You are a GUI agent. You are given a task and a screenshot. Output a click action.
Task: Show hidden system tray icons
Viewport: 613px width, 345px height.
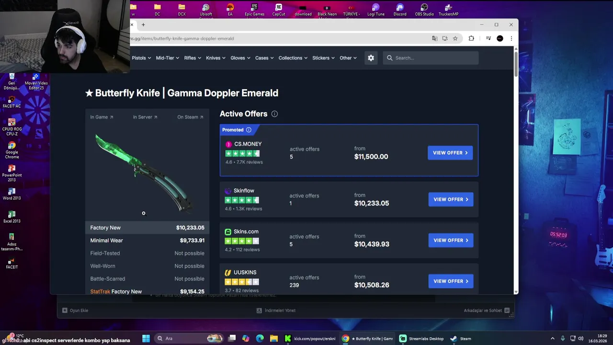552,338
